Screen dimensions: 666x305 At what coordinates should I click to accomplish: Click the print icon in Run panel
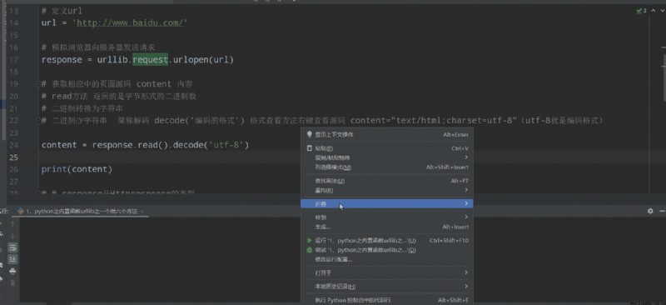[12, 271]
